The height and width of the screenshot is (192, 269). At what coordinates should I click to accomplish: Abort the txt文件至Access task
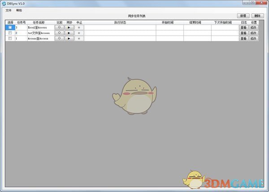pos(79,33)
